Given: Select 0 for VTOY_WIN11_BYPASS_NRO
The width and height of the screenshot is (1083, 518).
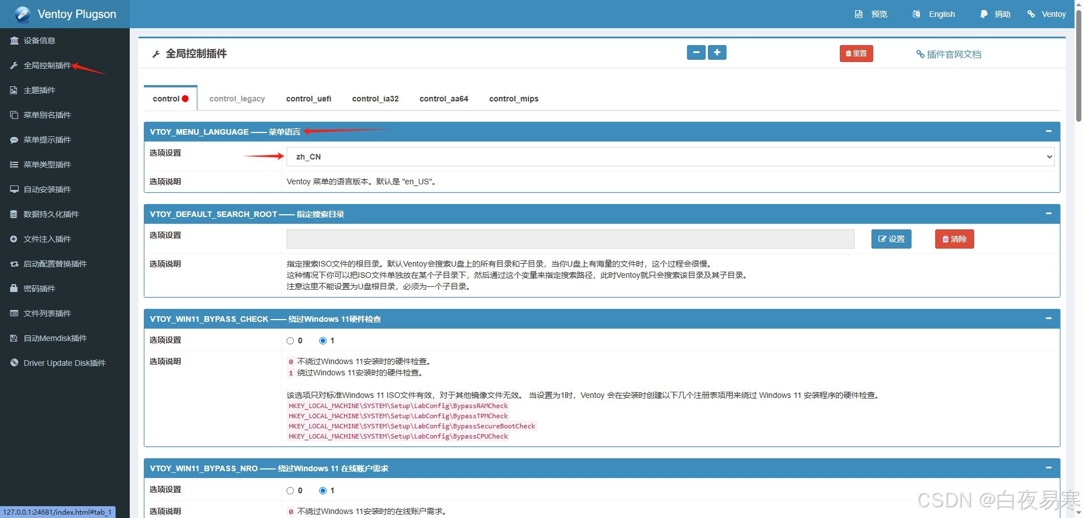Looking at the screenshot, I should [x=290, y=490].
